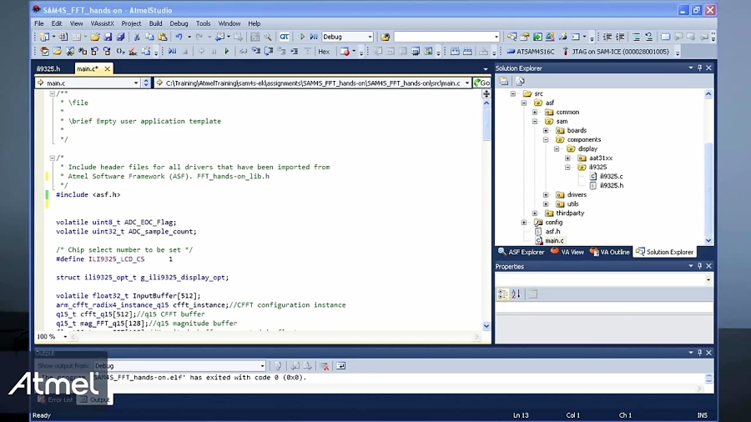The width and height of the screenshot is (751, 422).
Task: Click Solution Explorer scrollbar up arrow
Action: pos(708,93)
